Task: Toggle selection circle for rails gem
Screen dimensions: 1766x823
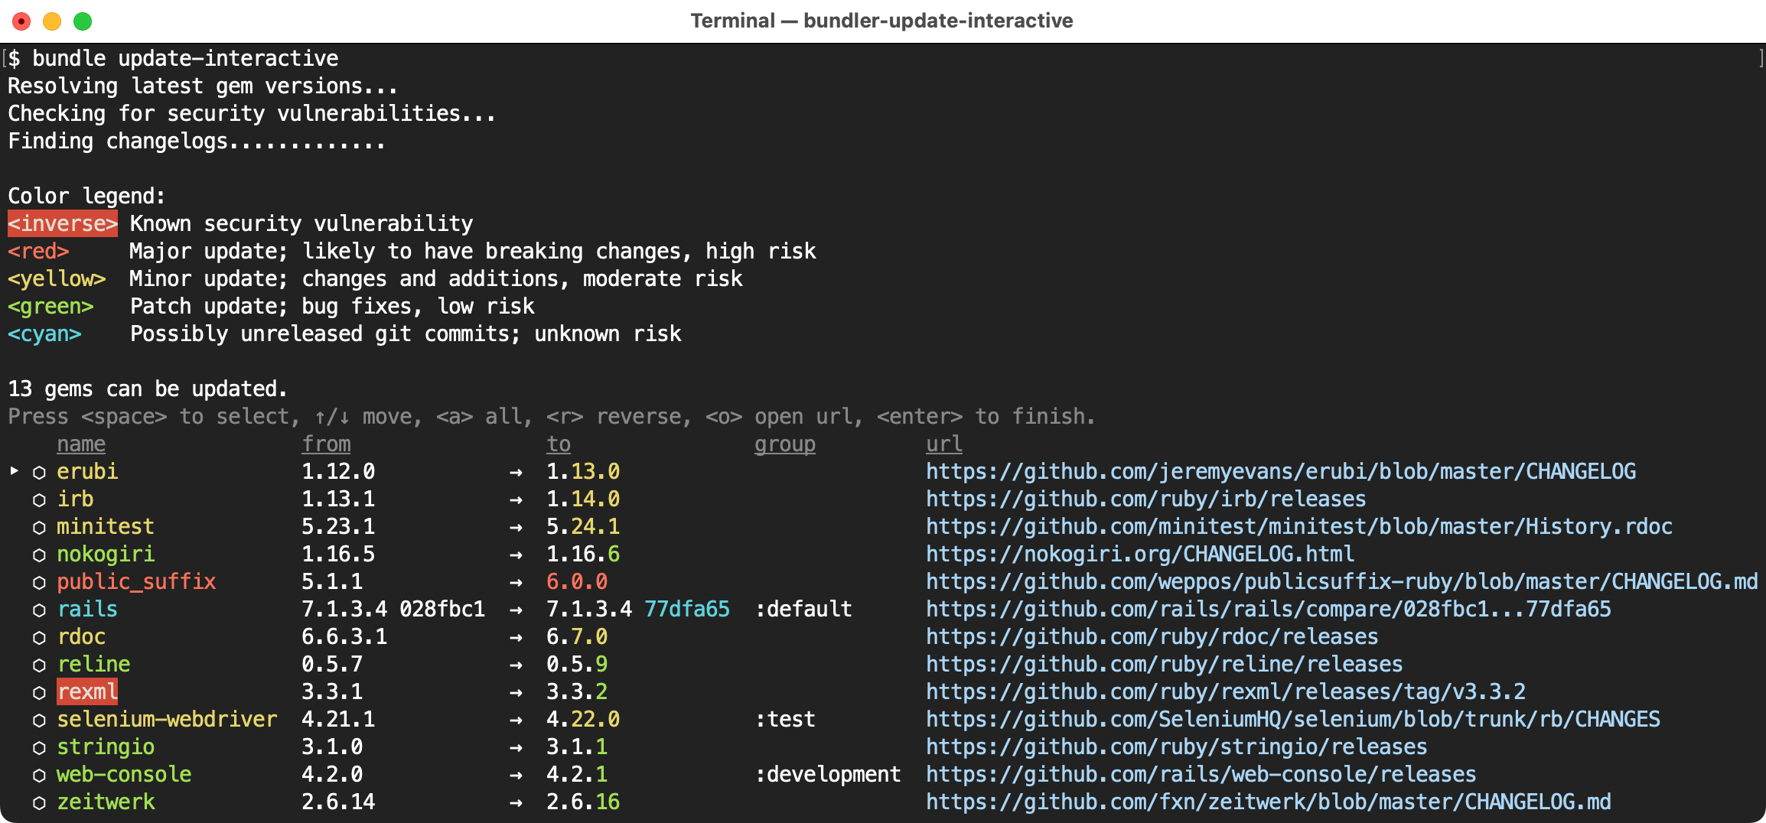Action: tap(39, 610)
